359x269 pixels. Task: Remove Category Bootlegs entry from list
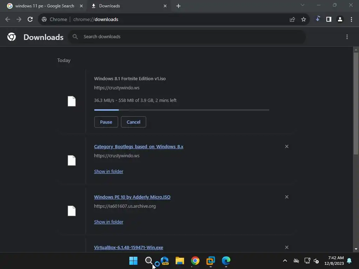pyautogui.click(x=287, y=146)
